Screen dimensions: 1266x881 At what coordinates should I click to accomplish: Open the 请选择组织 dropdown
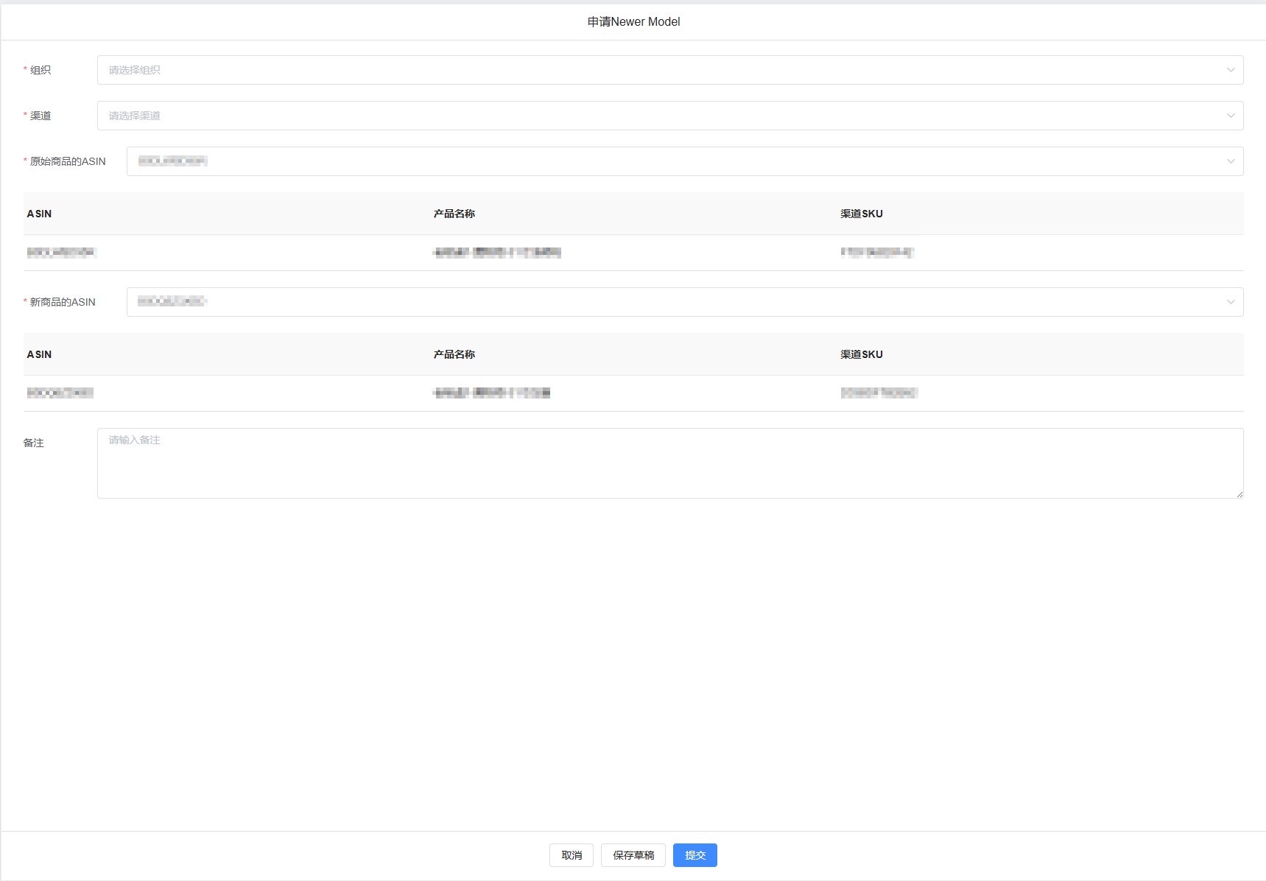click(663, 70)
